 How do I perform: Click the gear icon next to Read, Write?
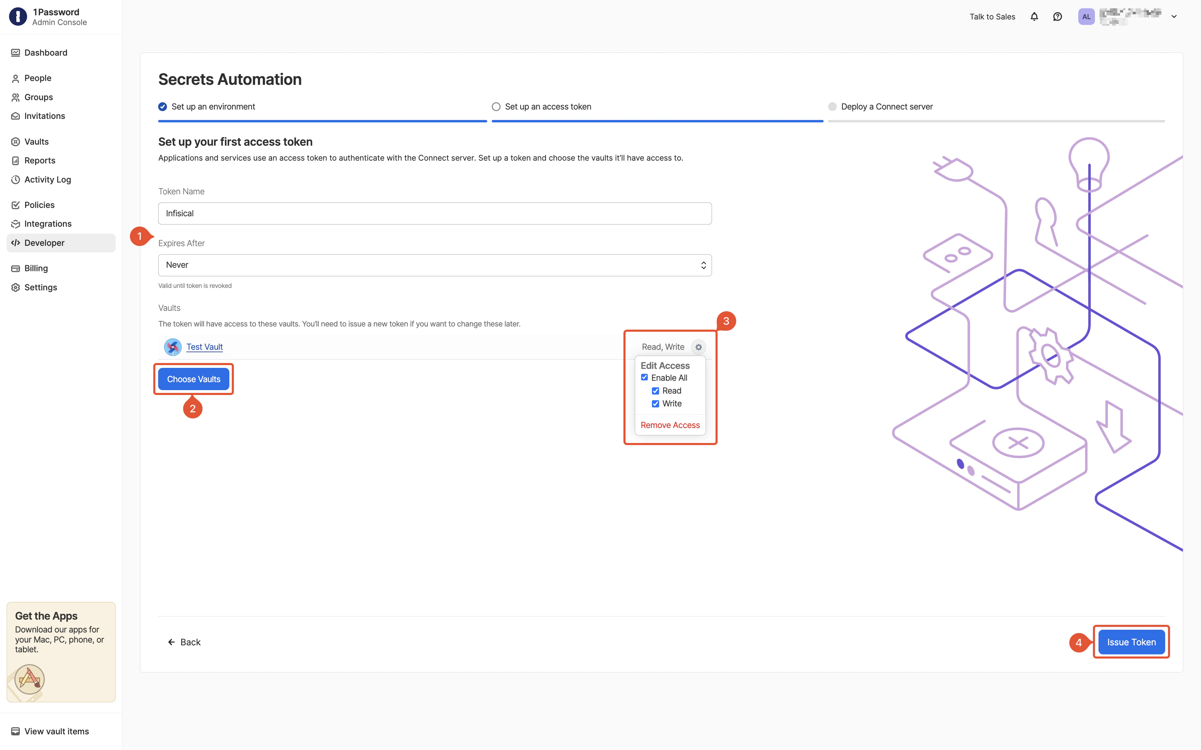click(x=698, y=347)
